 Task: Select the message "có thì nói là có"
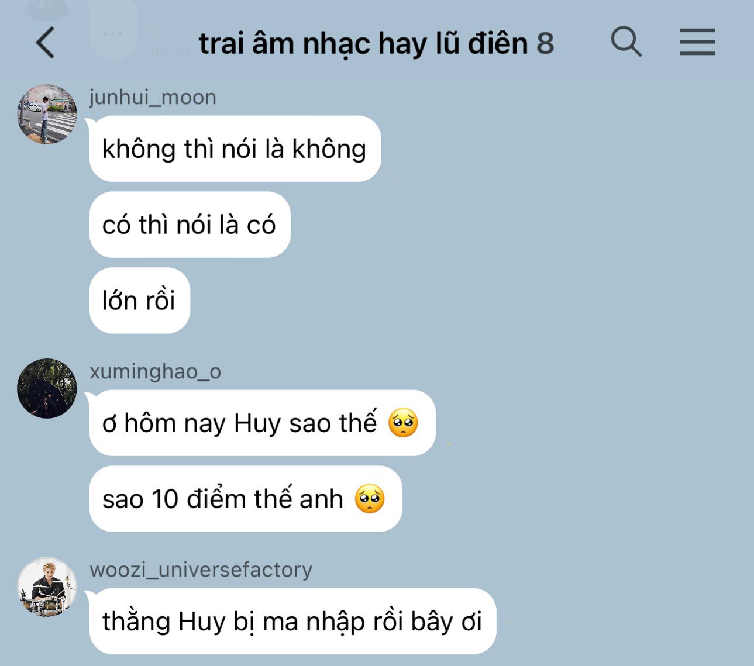point(190,225)
